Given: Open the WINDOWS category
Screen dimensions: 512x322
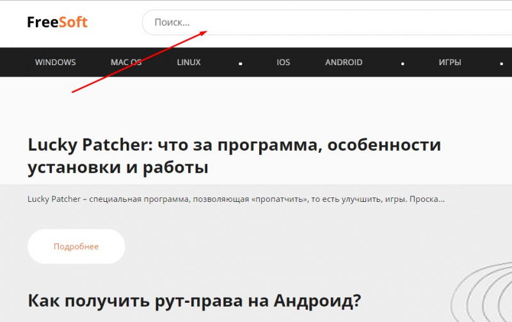Looking at the screenshot, I should pos(55,62).
